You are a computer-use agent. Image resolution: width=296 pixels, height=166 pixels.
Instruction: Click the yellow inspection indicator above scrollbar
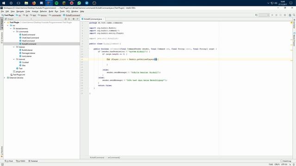pos(291,23)
